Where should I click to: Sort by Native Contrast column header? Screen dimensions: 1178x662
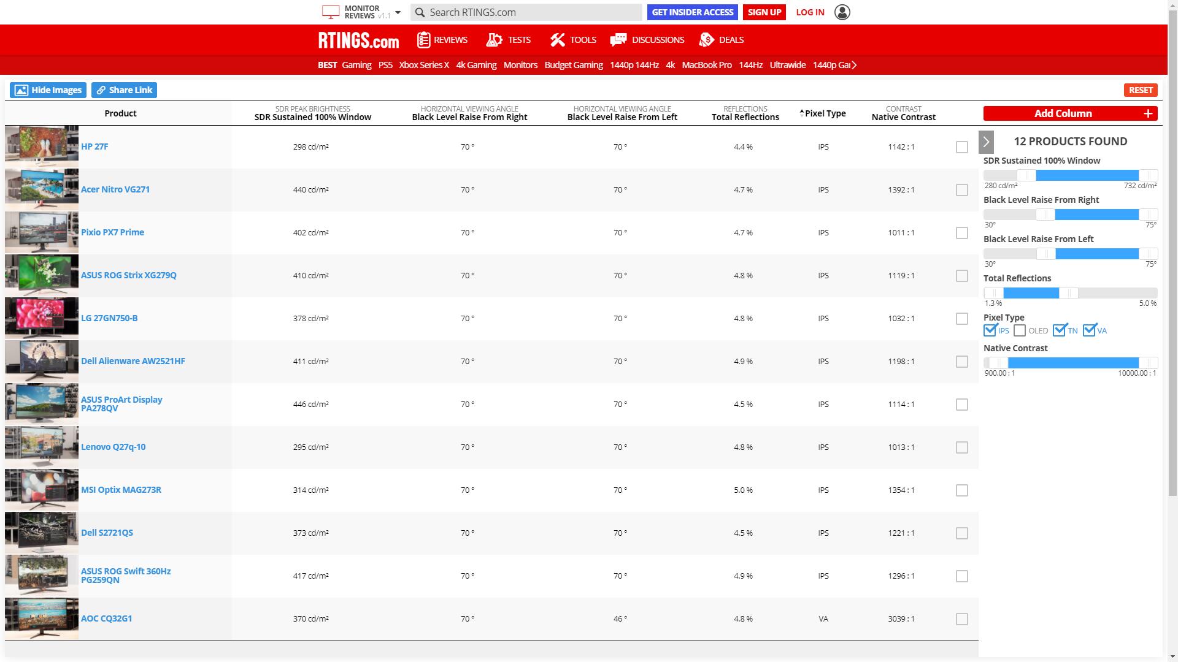[x=903, y=113]
